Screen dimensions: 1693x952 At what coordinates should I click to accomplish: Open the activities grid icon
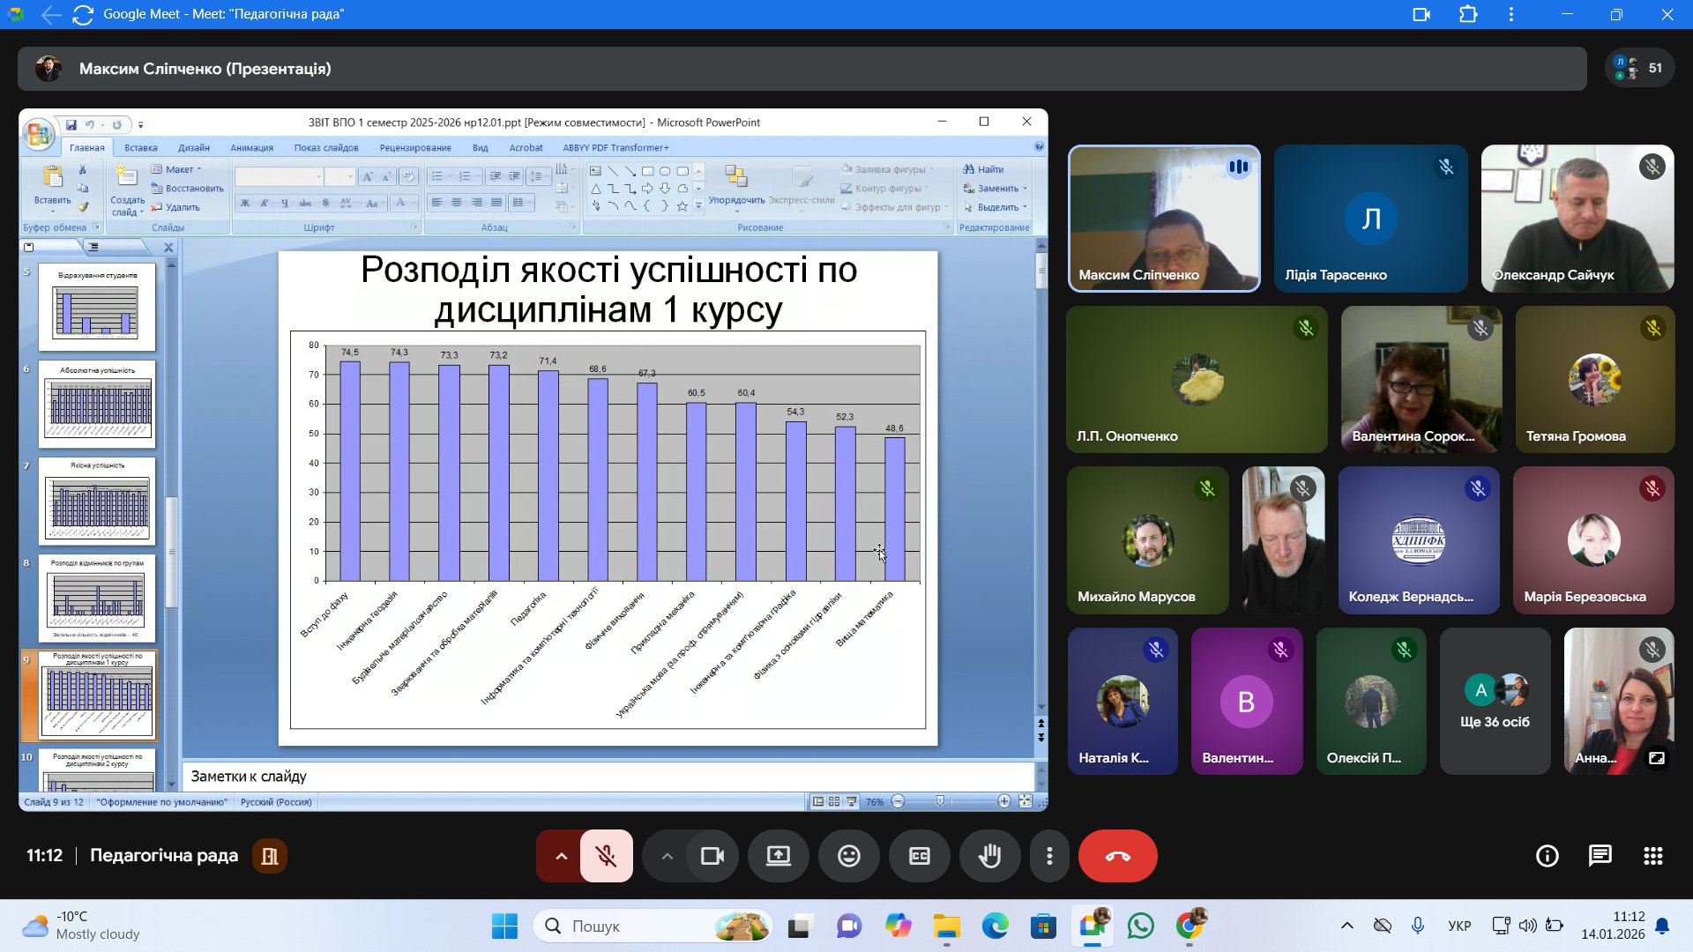point(1652,856)
